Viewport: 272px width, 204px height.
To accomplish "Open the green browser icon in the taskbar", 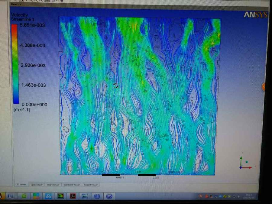I will tap(24, 196).
